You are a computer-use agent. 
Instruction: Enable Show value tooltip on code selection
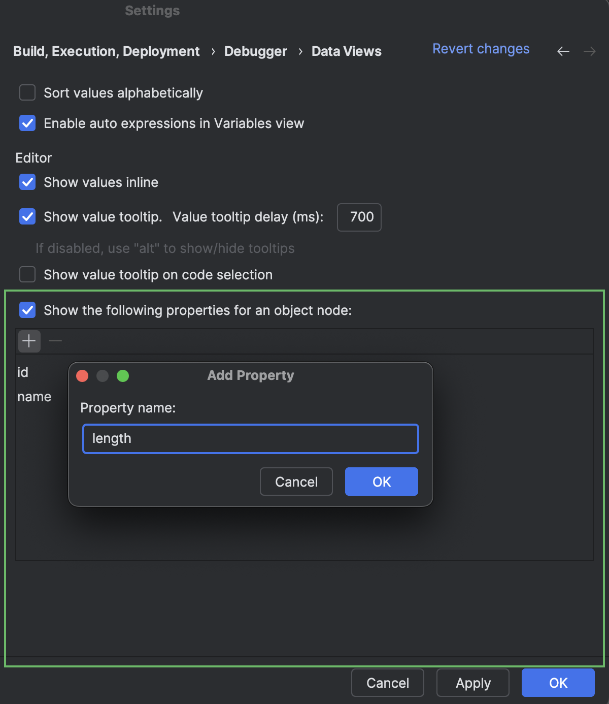(27, 274)
